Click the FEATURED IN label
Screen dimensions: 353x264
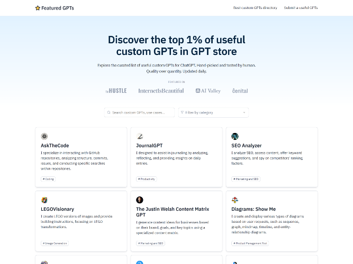(x=177, y=82)
